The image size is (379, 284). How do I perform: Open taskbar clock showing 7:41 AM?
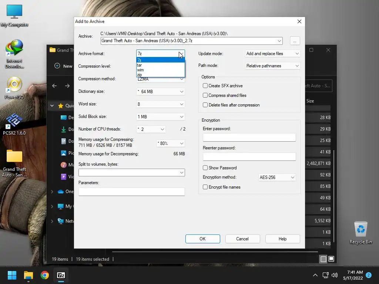pos(353,275)
